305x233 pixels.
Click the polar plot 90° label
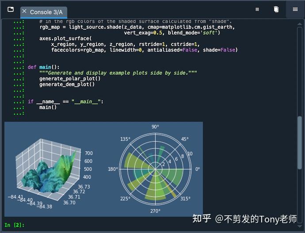click(155, 127)
